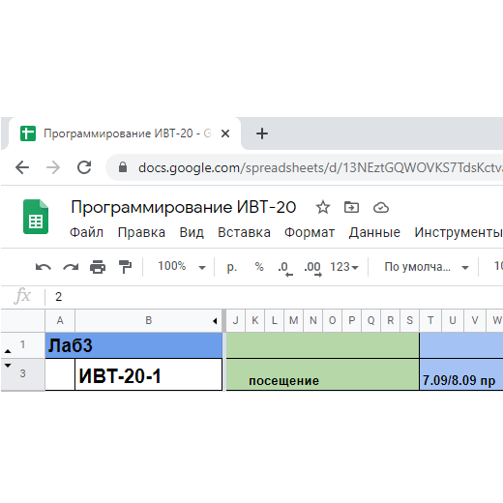
Task: Increase decimal places with .00 button
Action: pos(312,268)
